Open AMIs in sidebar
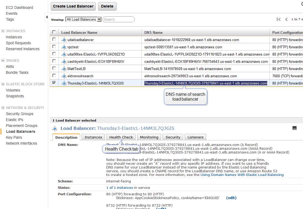Screen dimensions: 303x209 [x=10, y=67]
